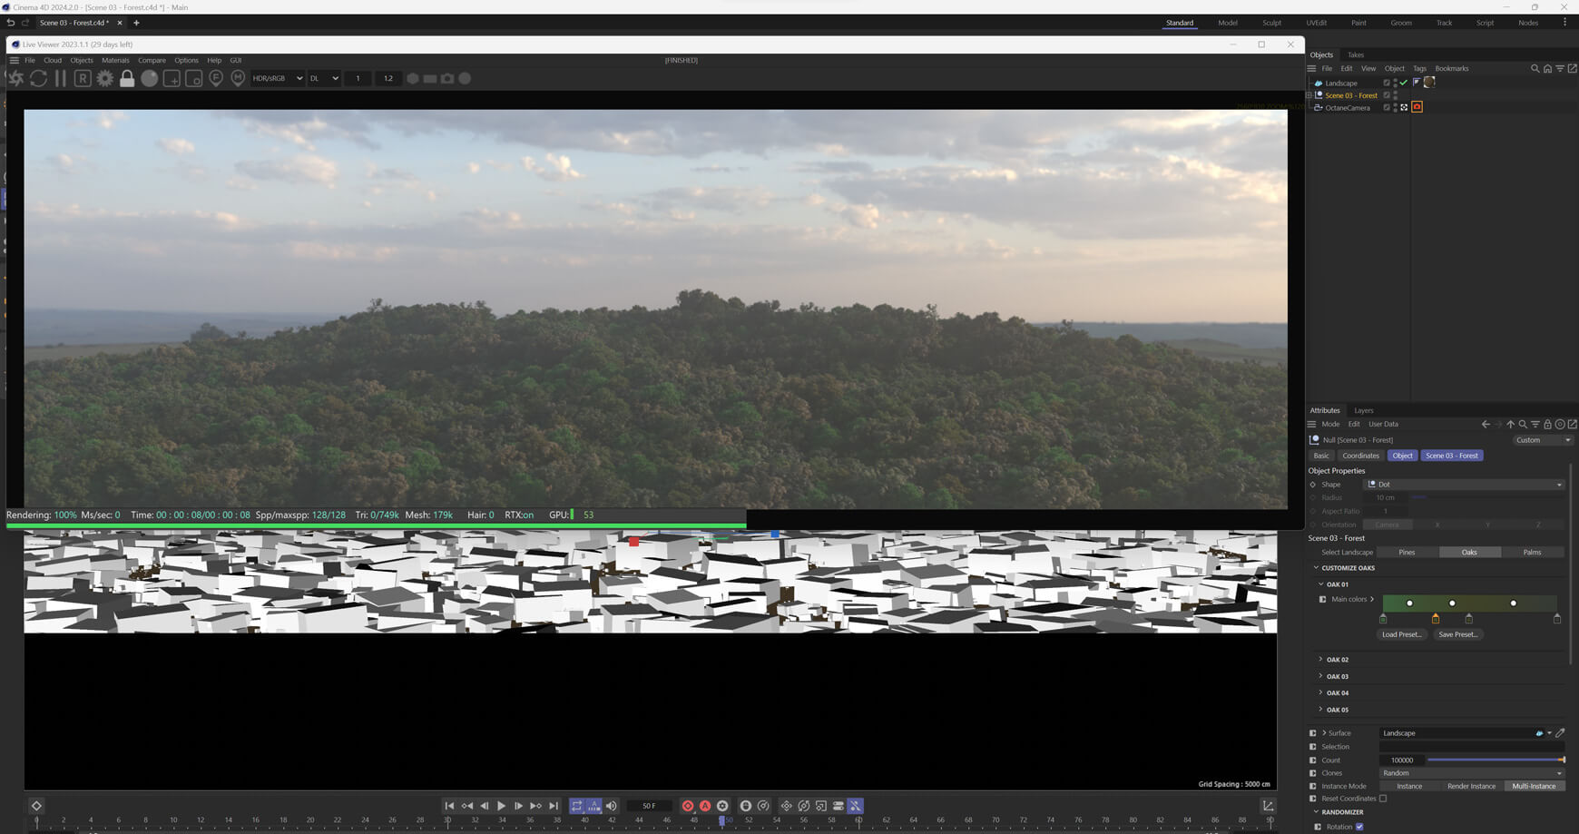The width and height of the screenshot is (1579, 834).
Task: Collapse RANDOMIZER section
Action: (x=1317, y=812)
